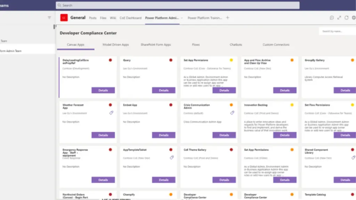Viewport: 356px width, 200px height.
Task: Open Details for the Query app
Action: tap(163, 90)
